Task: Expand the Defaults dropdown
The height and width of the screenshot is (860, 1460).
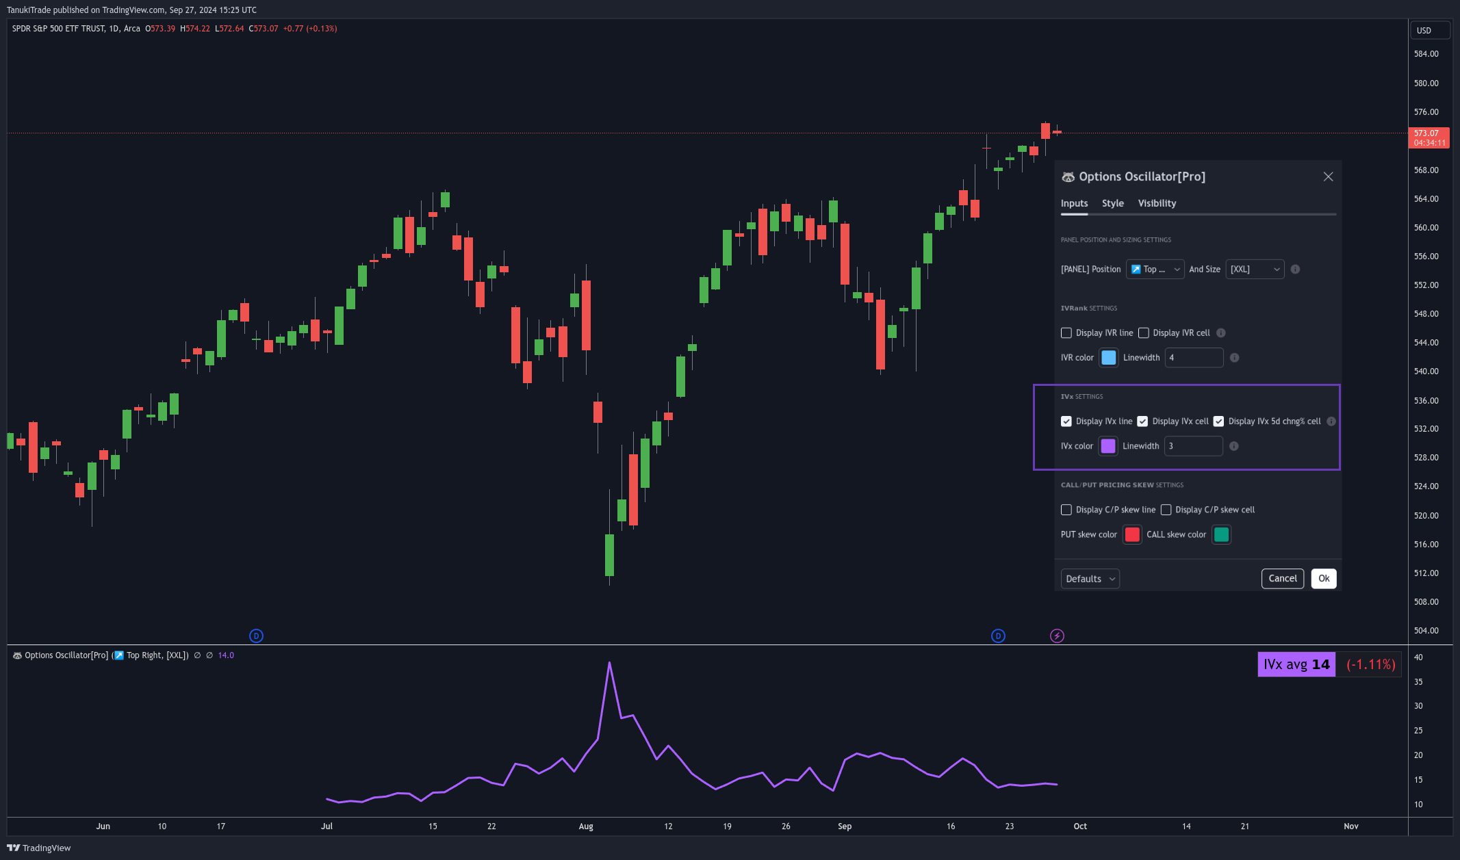Action: click(x=1090, y=579)
